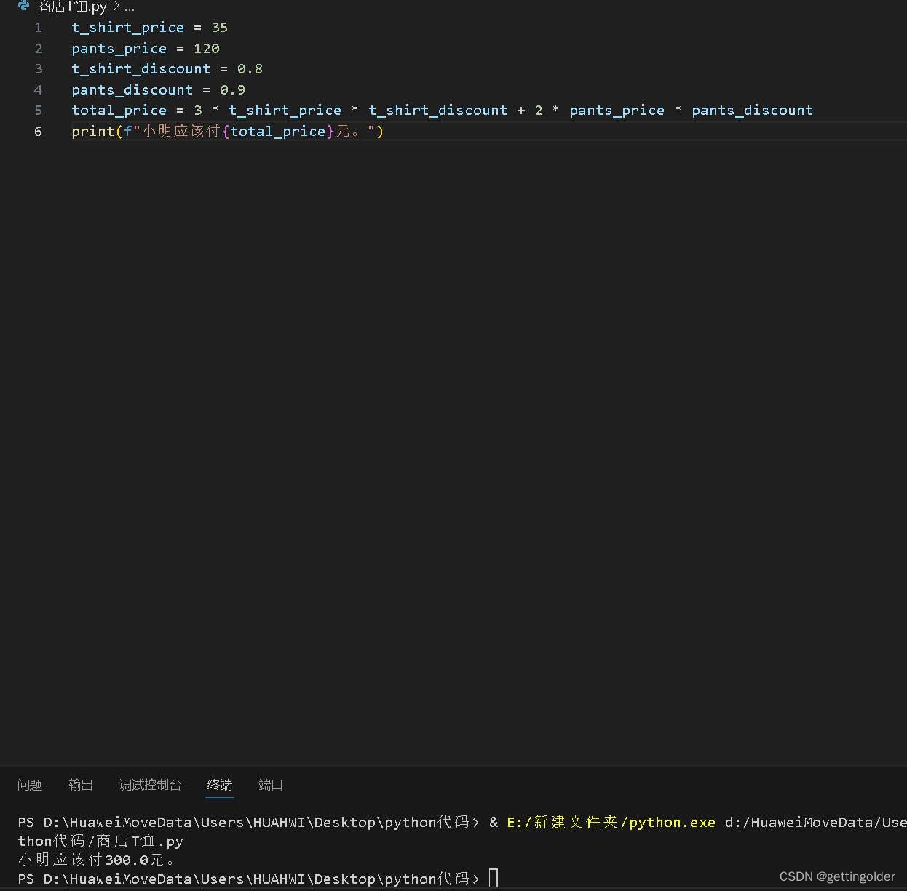Switch to the 输出 panel tab
Image resolution: width=907 pixels, height=891 pixels.
pyautogui.click(x=81, y=785)
